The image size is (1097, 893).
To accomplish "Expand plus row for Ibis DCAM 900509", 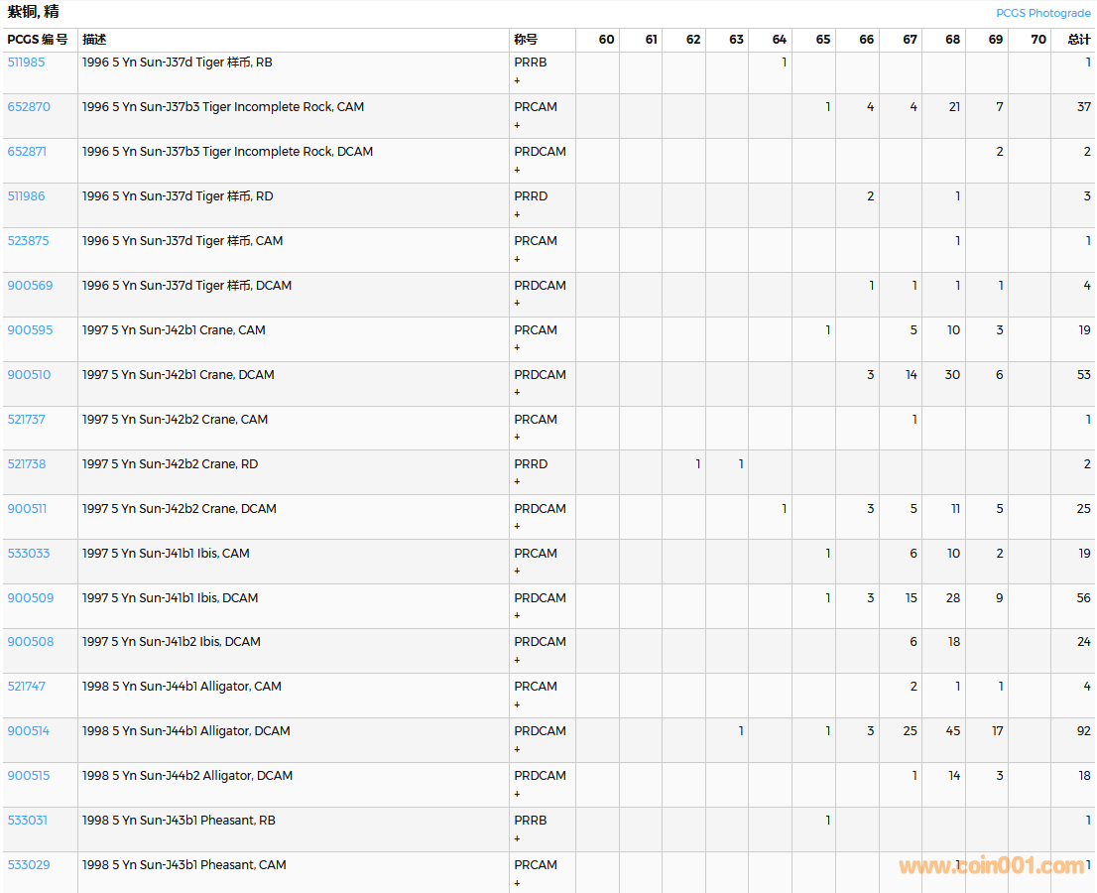I will point(517,616).
